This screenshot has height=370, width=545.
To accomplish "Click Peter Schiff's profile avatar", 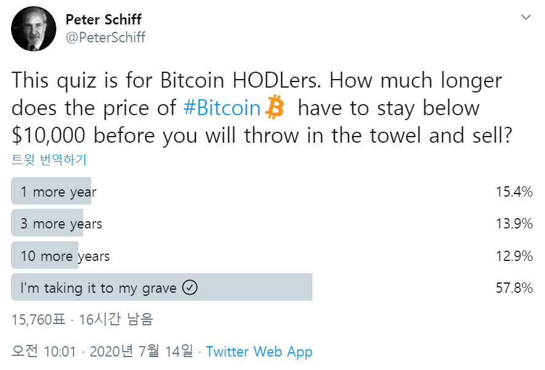I will 34,29.
